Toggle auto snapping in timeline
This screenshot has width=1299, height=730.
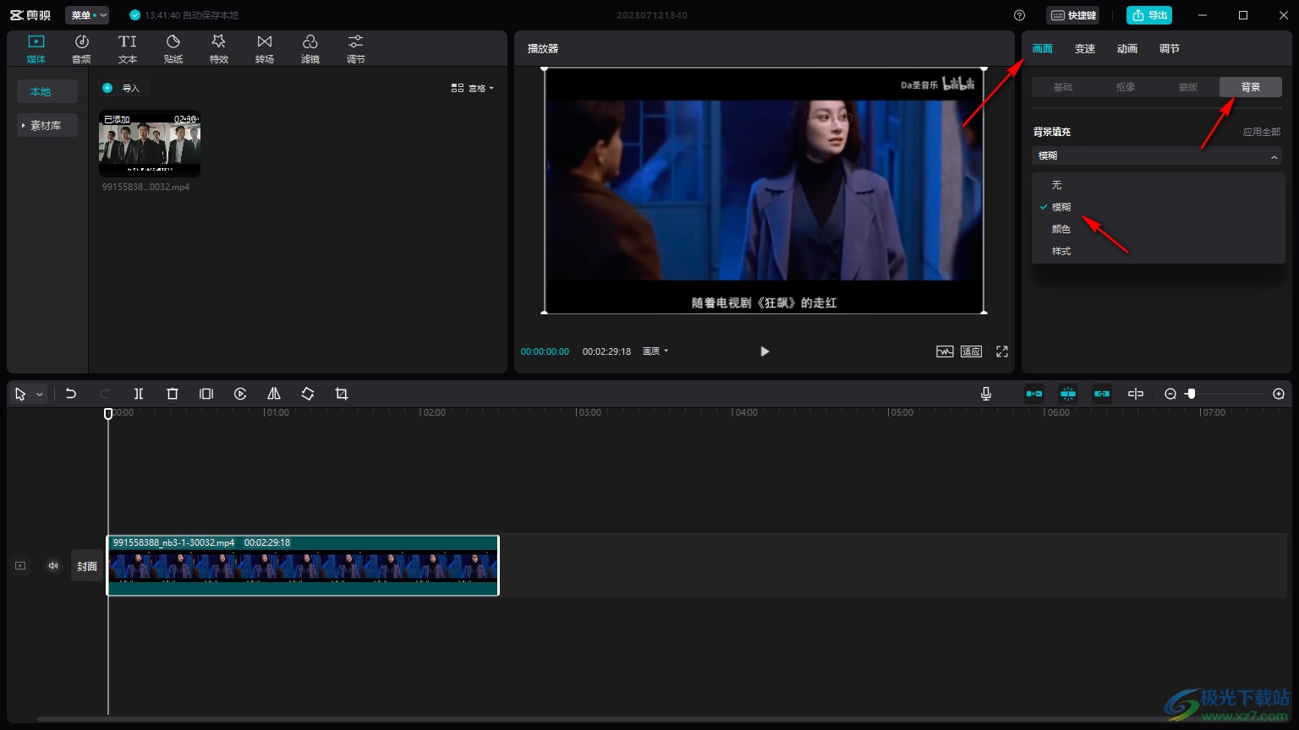1068,394
